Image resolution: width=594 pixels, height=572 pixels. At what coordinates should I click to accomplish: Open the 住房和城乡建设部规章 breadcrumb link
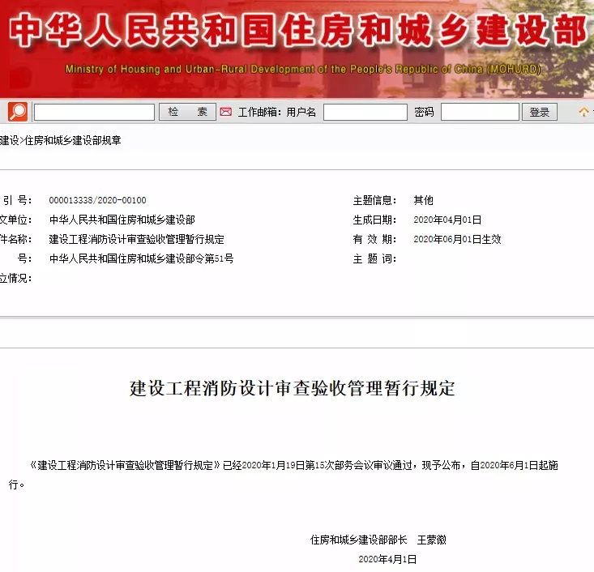[73, 140]
